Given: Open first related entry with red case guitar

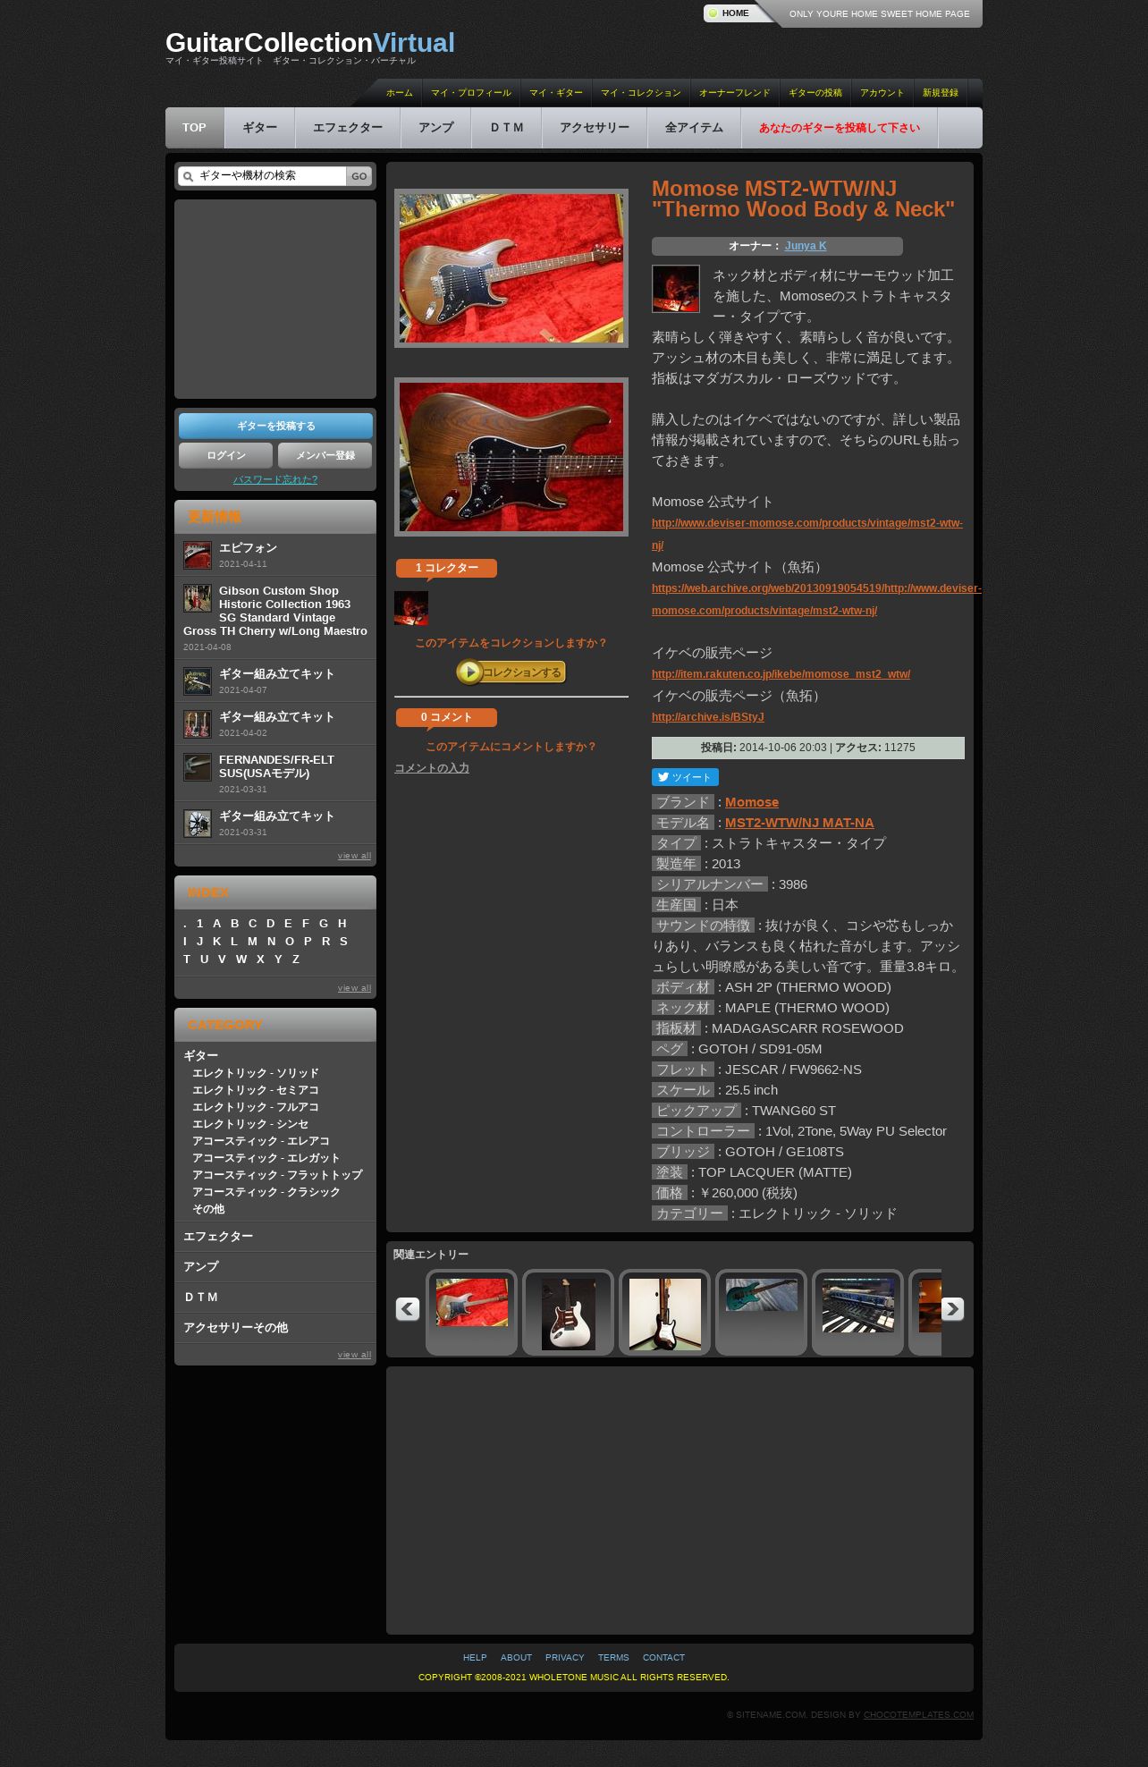Looking at the screenshot, I should (472, 1302).
